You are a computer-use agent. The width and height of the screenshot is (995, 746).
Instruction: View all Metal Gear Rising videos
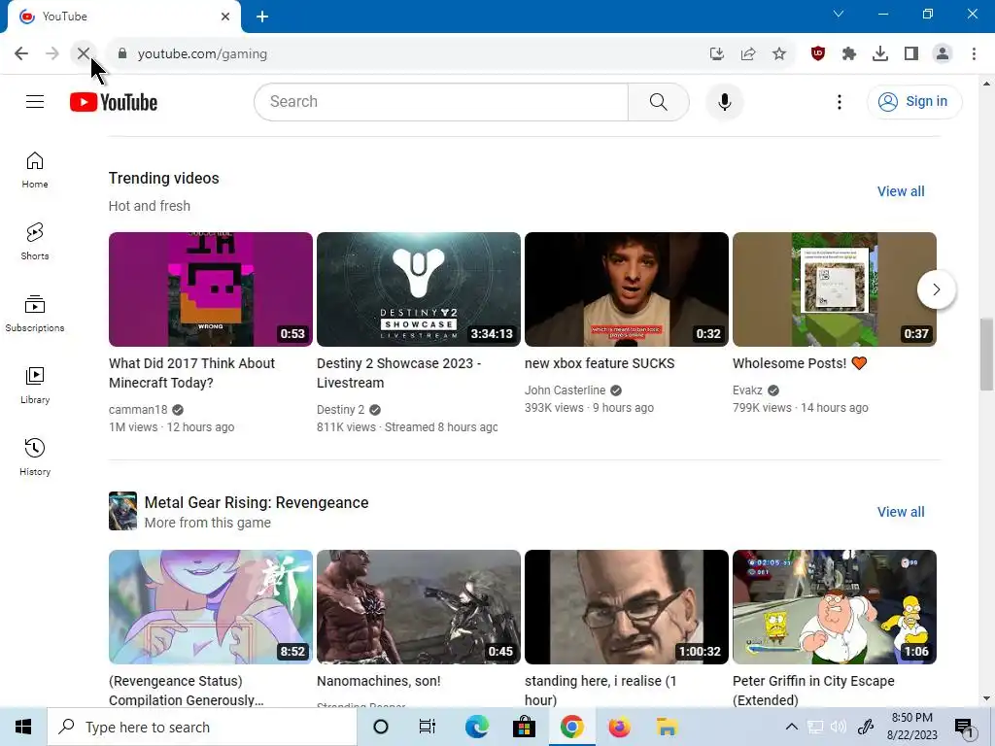tap(901, 511)
